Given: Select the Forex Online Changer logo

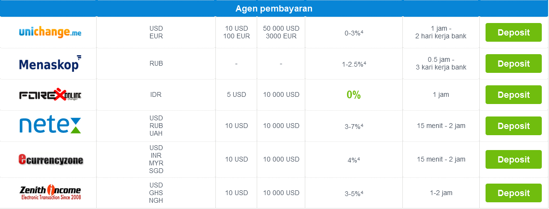Looking at the screenshot, I should (50, 94).
